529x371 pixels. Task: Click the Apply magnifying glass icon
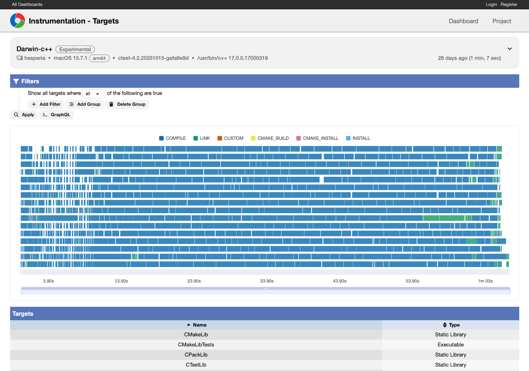[x=16, y=115]
